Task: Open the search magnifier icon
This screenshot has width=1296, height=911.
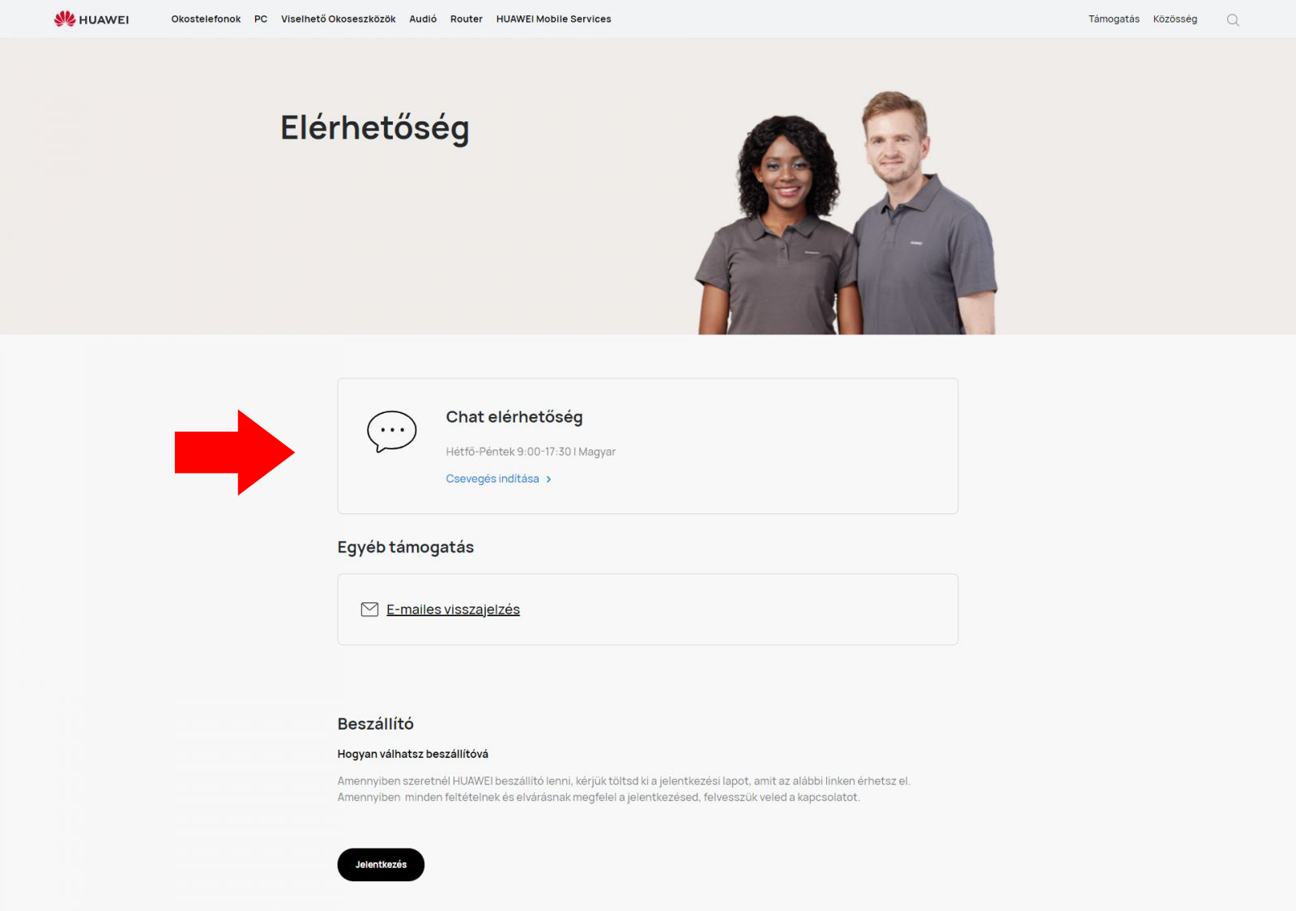Action: [x=1233, y=19]
